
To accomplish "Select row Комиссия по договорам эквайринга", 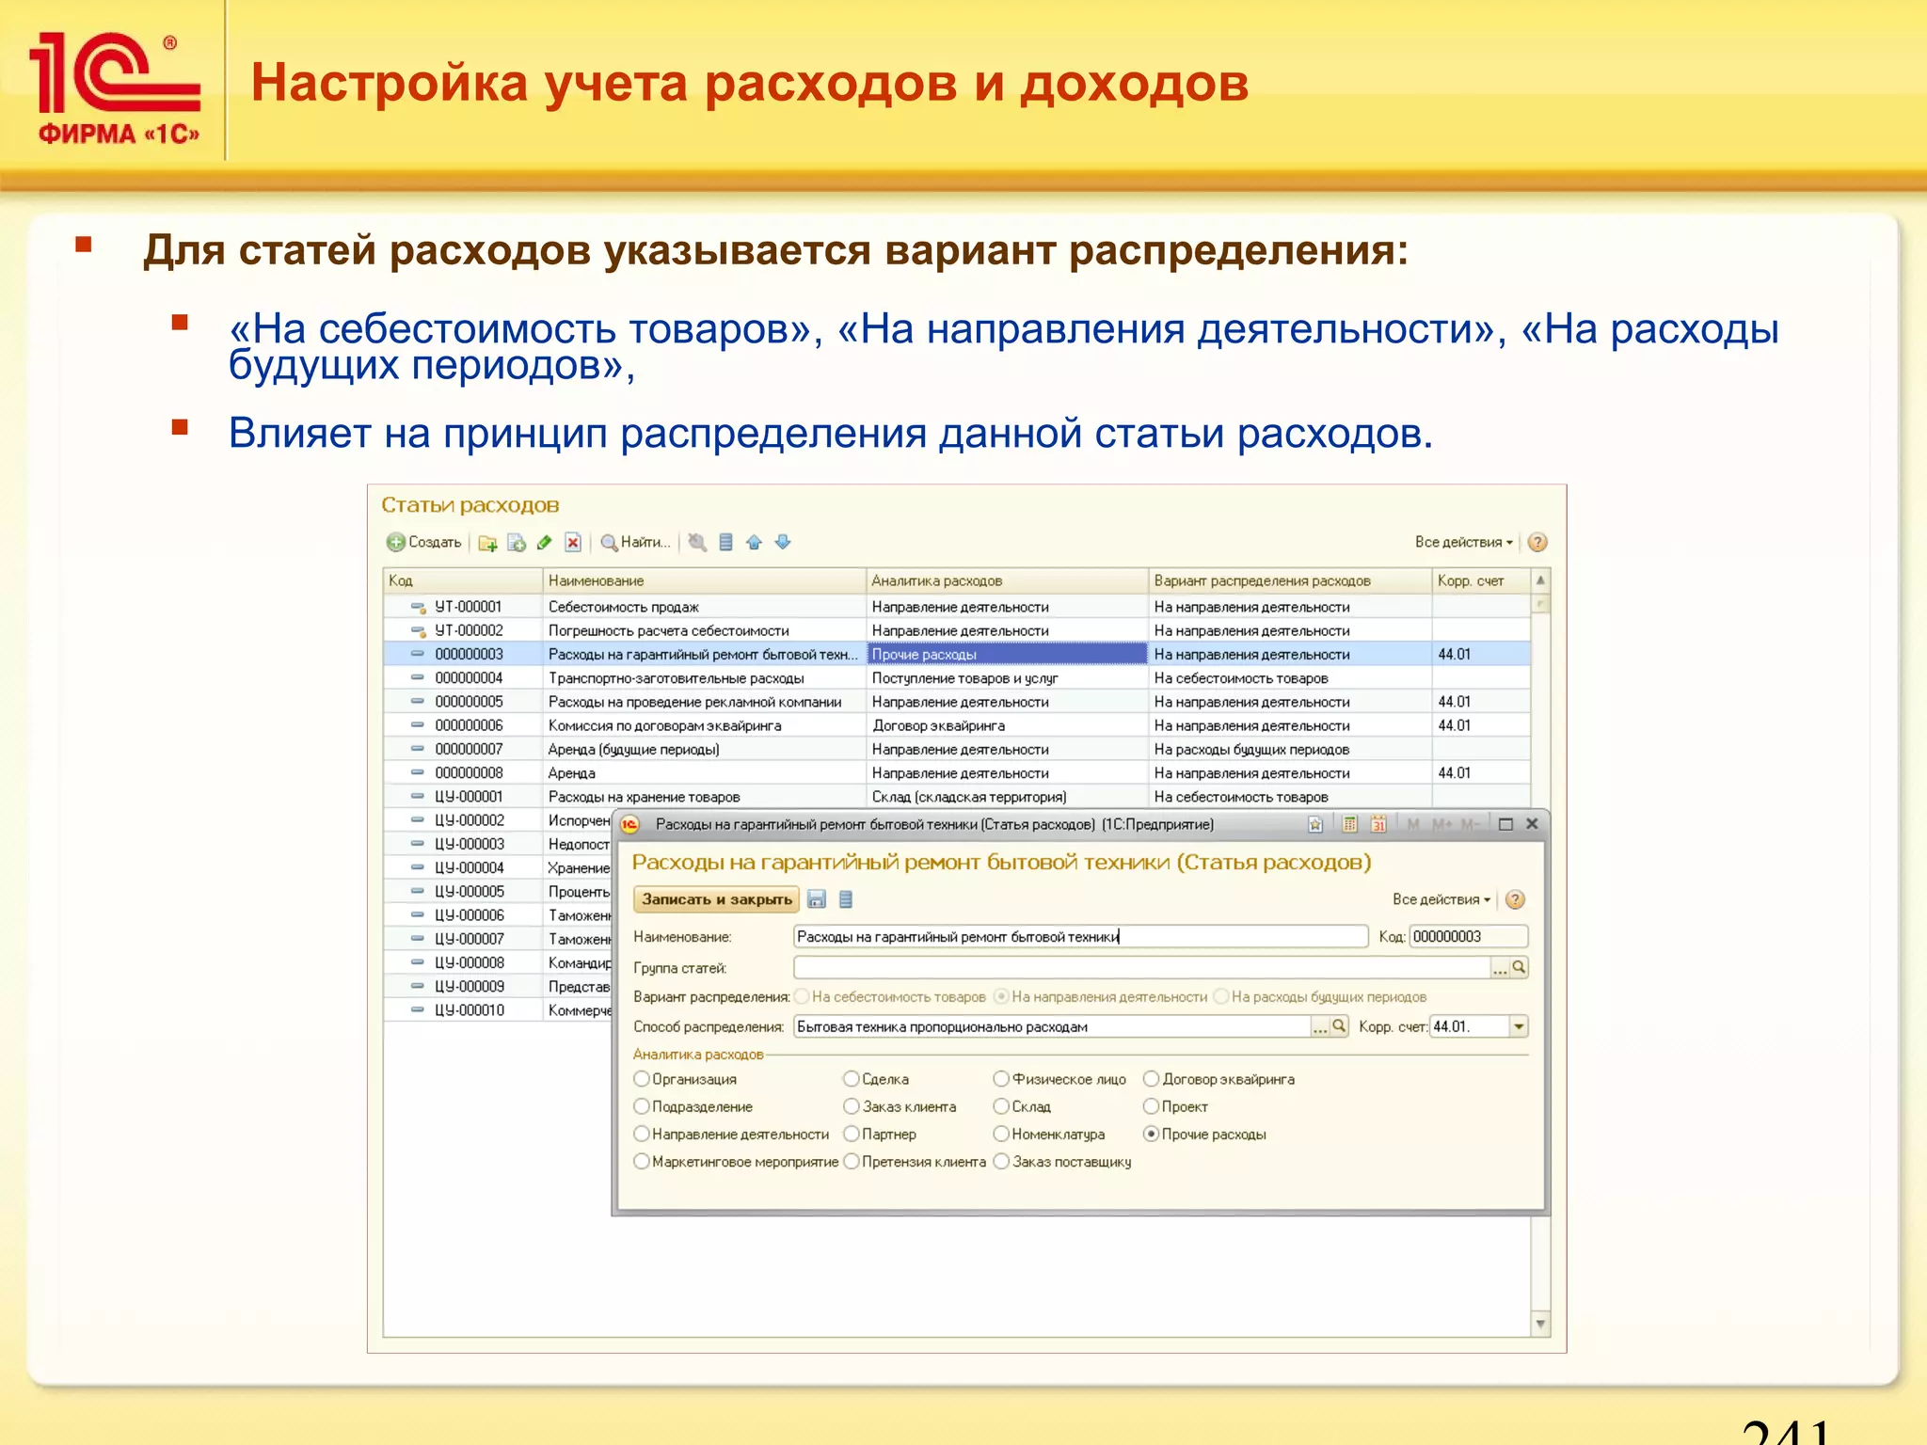I will point(957,725).
